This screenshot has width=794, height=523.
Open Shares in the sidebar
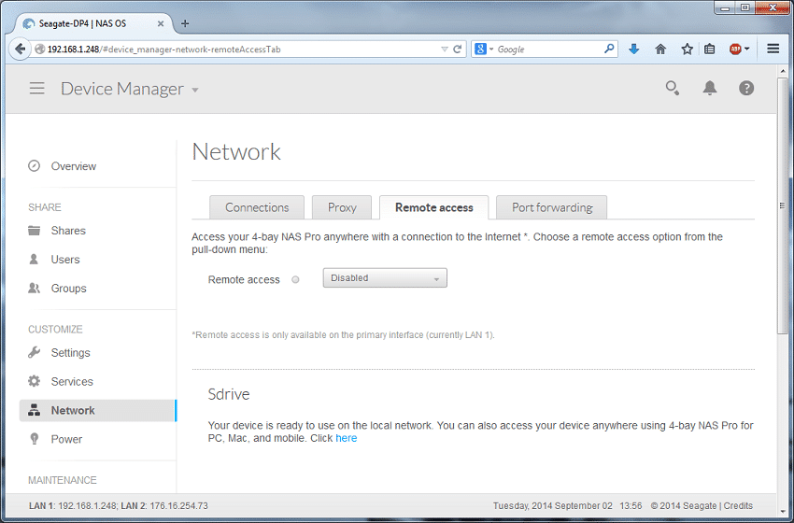(68, 231)
